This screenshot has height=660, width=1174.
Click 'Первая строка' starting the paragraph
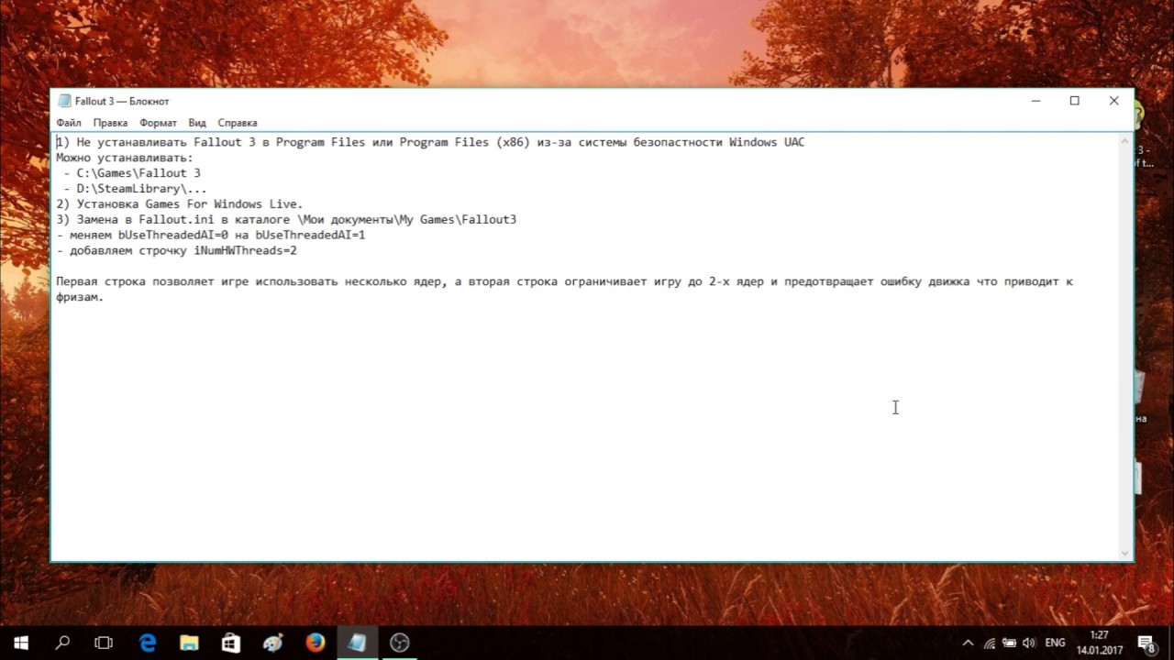click(x=101, y=281)
